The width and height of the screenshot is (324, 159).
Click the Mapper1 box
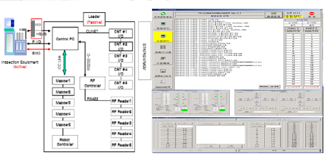[x=62, y=81]
